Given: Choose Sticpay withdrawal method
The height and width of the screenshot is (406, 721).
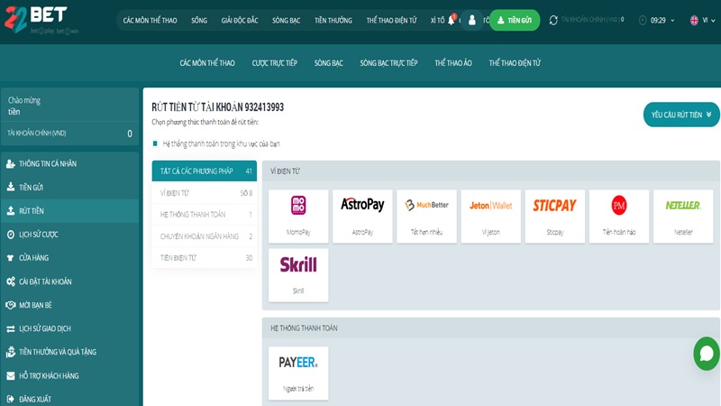Looking at the screenshot, I should point(555,216).
